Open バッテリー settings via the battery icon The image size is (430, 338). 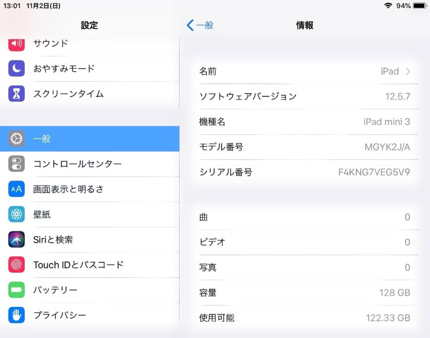point(16,290)
